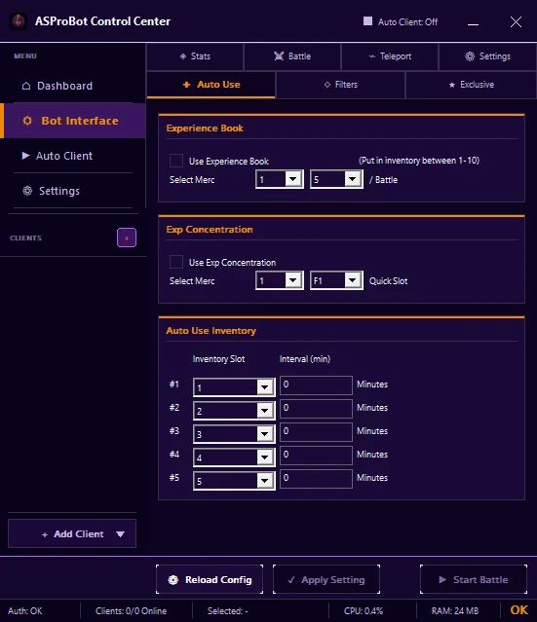
Task: Select the Filters sub-tab
Action: (340, 85)
